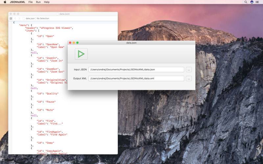Click the "header": "xProgress SVG Viewer" line
Image resolution: width=263 pixels, height=164 pixels.
pyautogui.click(x=49, y=28)
